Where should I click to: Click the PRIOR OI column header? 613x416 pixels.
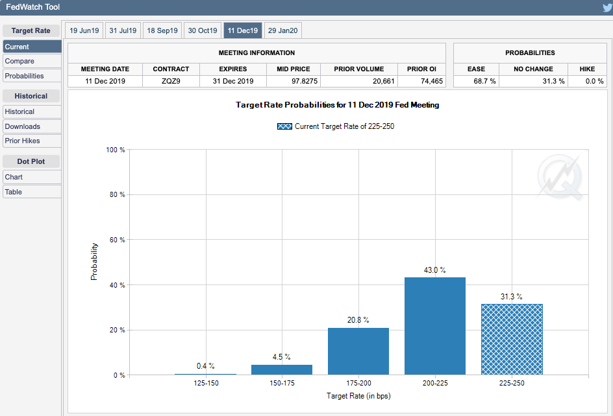coord(421,69)
